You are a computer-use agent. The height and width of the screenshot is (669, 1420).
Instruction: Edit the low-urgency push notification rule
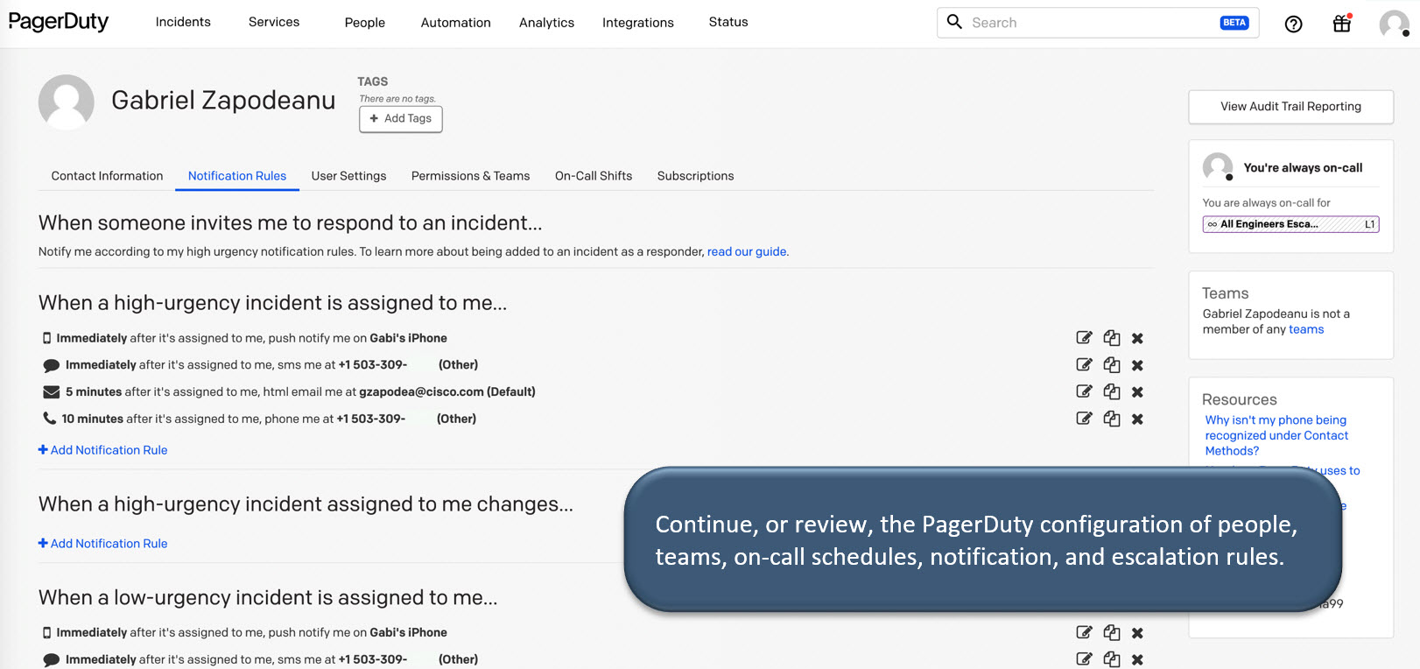point(1084,632)
